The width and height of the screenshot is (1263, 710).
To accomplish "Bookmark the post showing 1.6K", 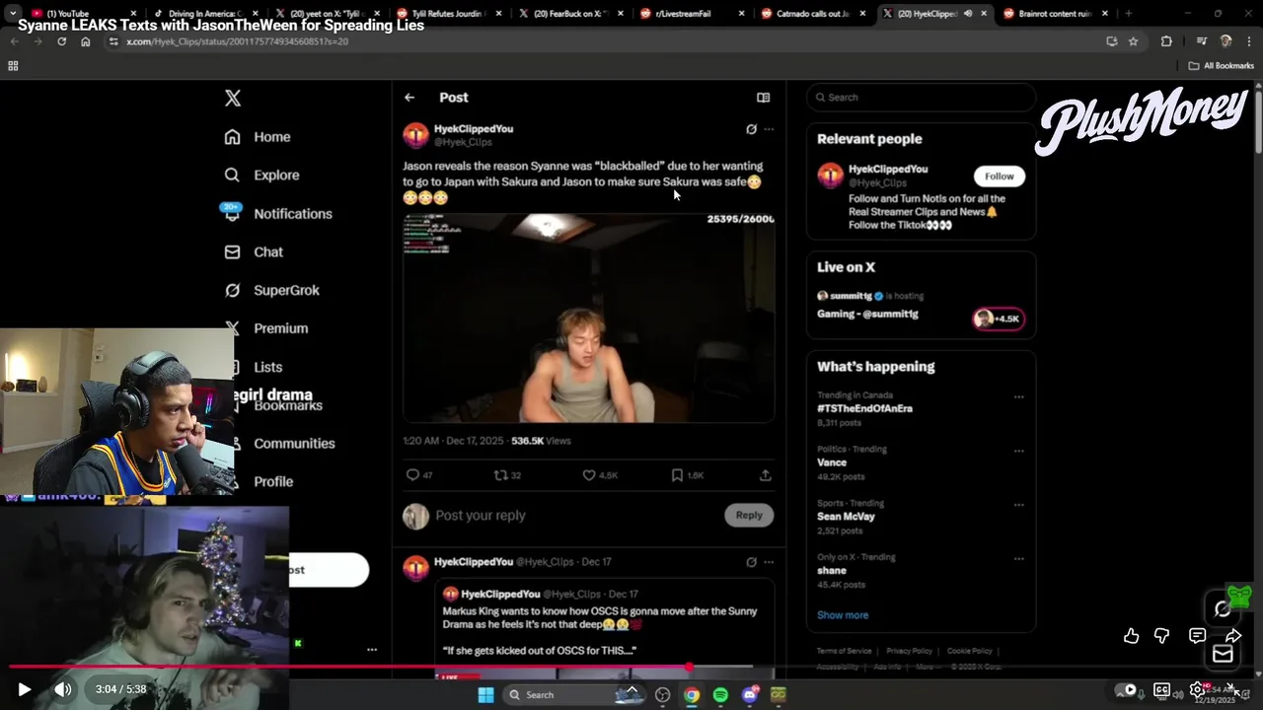I will pyautogui.click(x=688, y=475).
